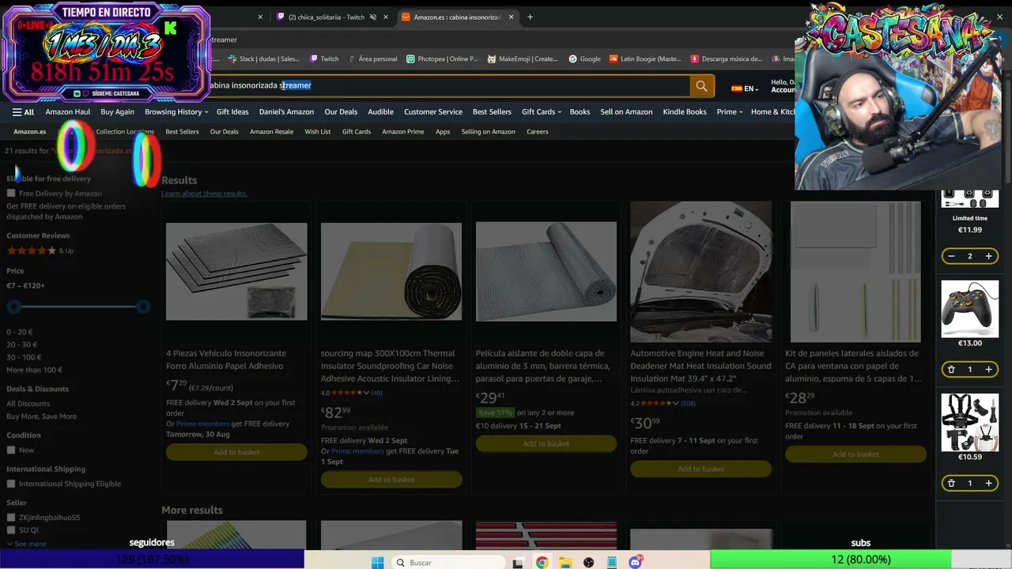
Task: Delete the €10.59 harness kit from basket
Action: 951,483
